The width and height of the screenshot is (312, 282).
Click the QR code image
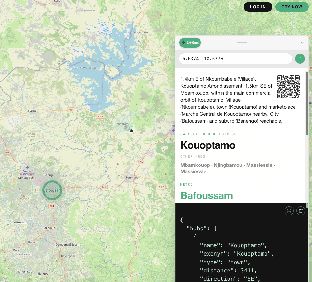[288, 87]
